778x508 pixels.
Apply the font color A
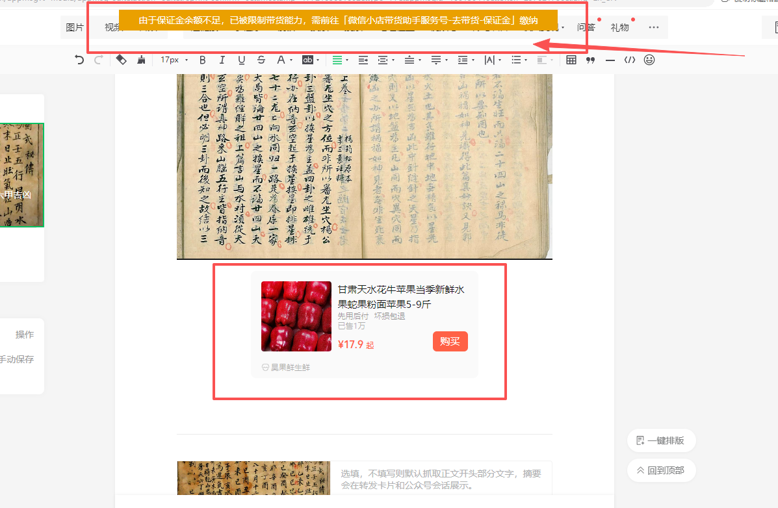280,60
